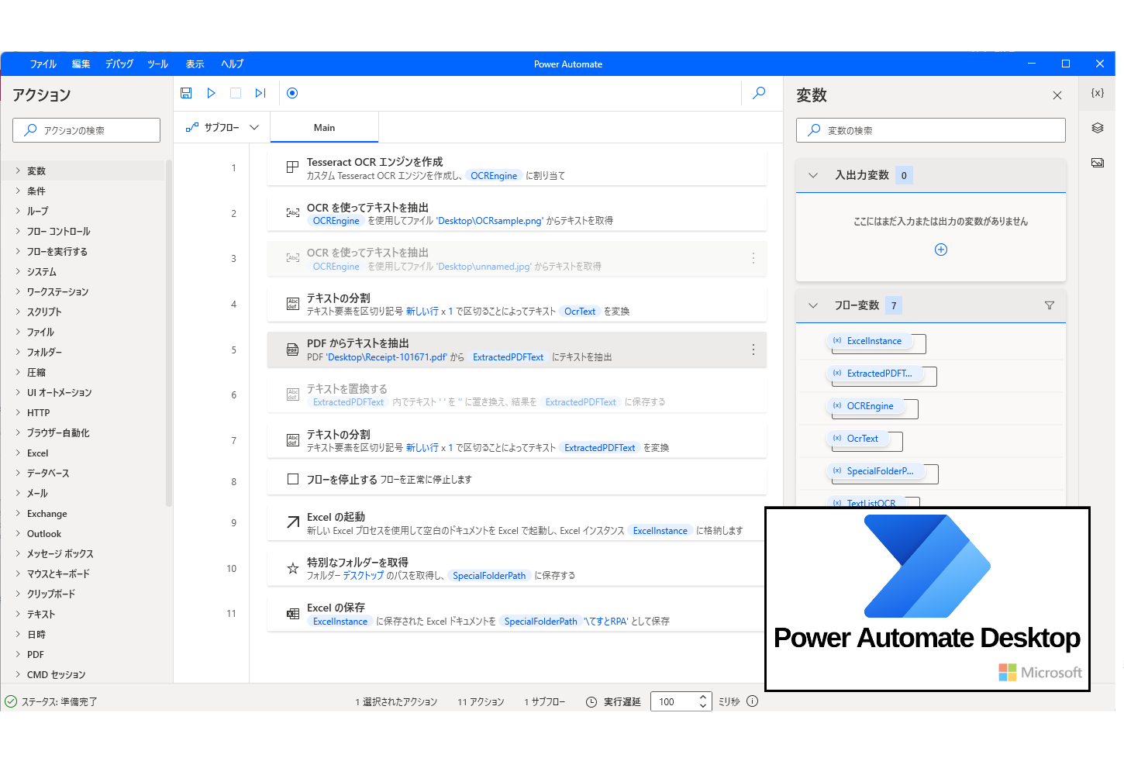Open the 編集 menu
1124x775 pixels.
pyautogui.click(x=81, y=64)
